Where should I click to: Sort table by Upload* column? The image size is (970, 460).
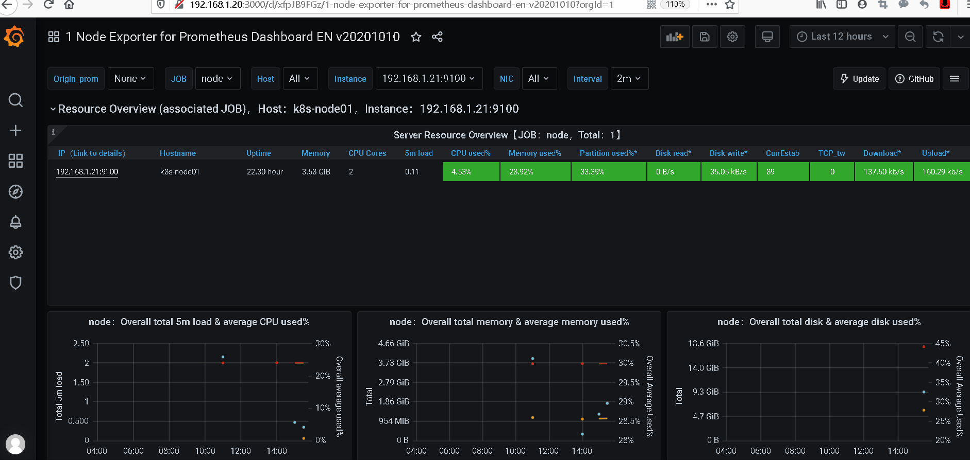[936, 153]
